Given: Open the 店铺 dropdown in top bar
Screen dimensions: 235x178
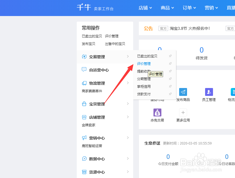Looking at the screenshot, I should click(145, 8).
